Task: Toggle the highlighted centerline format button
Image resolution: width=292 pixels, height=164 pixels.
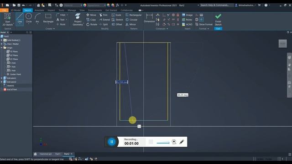Action: [x=201, y=20]
